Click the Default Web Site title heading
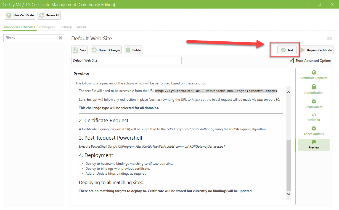 click(x=92, y=38)
